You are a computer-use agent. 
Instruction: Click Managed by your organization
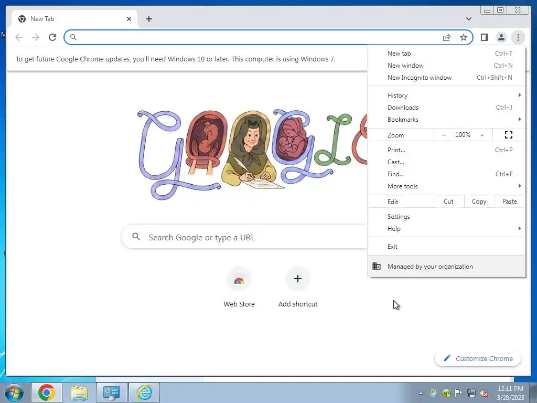pos(447,266)
